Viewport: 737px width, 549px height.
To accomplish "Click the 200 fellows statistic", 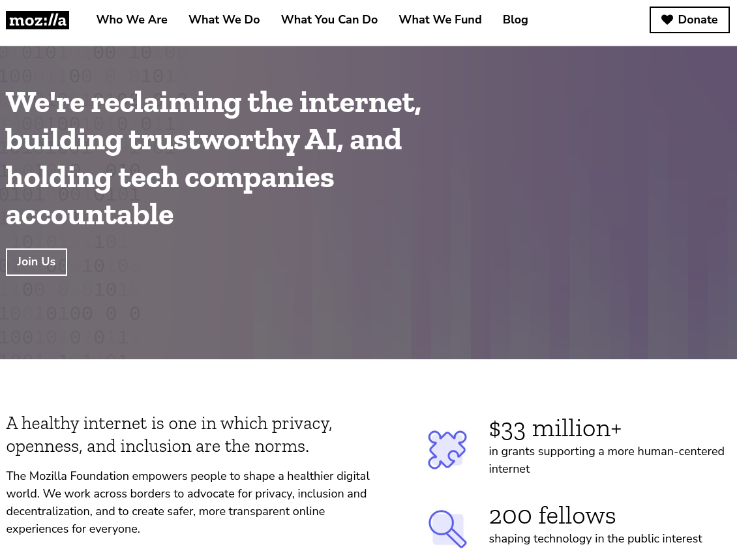I will [552, 516].
